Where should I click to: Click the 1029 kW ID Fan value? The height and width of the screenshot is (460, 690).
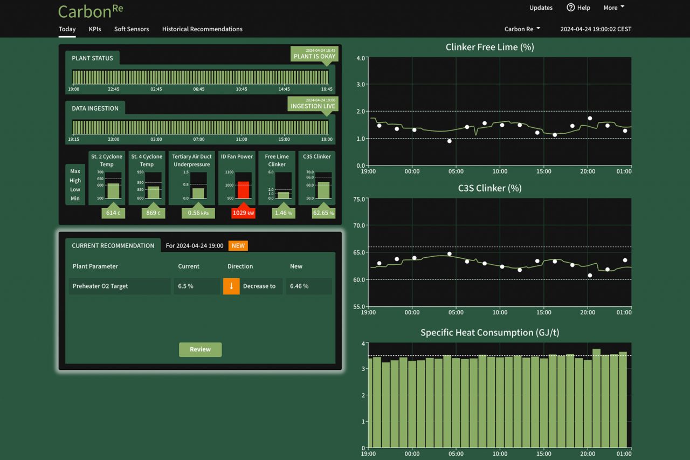pos(243,213)
